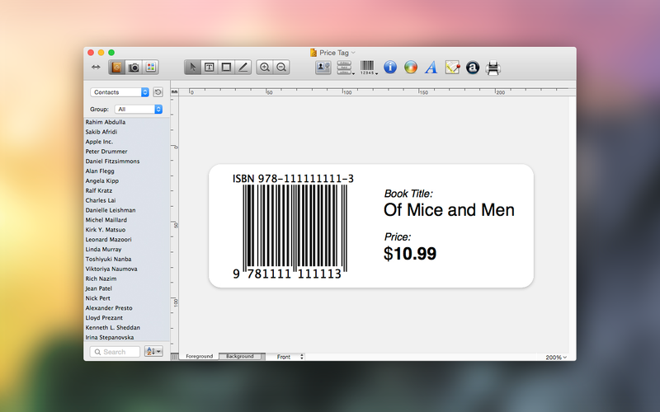Open the 200% zoom level dropdown

(555, 357)
